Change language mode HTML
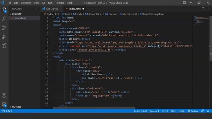The image size is (212, 119). [182, 111]
